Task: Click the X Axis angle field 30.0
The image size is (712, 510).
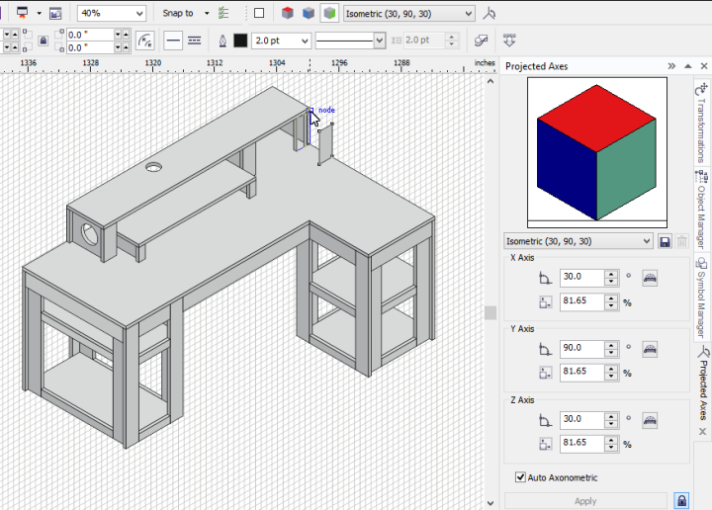Action: tap(581, 277)
